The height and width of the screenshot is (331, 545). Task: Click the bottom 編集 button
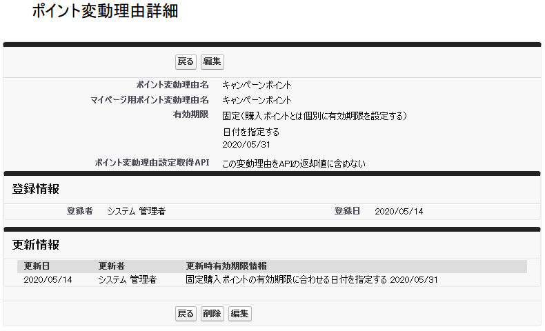[239, 314]
